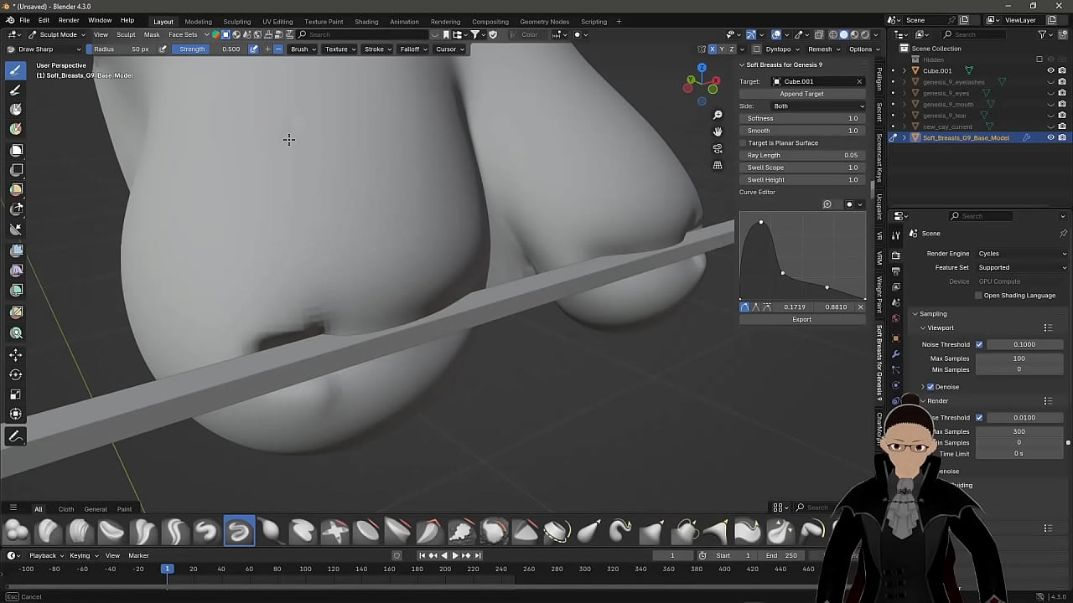
Task: Click the Append Target button
Action: tap(801, 94)
